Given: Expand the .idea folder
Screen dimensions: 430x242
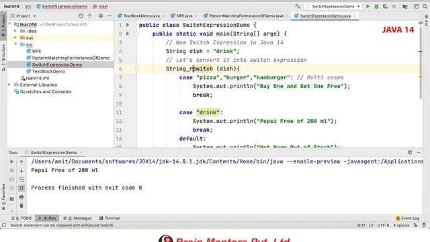Looking at the screenshot, I should pyautogui.click(x=15, y=31).
